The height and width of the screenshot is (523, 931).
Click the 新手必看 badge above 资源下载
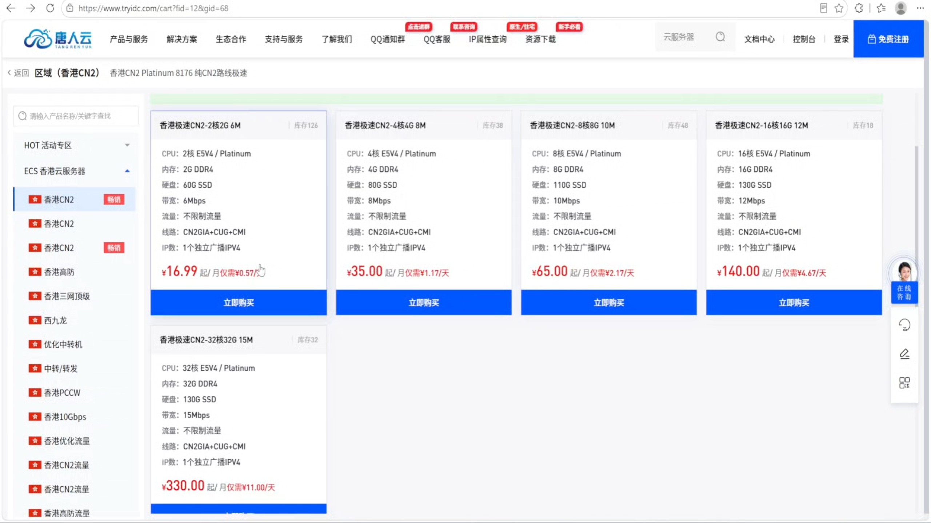(569, 27)
